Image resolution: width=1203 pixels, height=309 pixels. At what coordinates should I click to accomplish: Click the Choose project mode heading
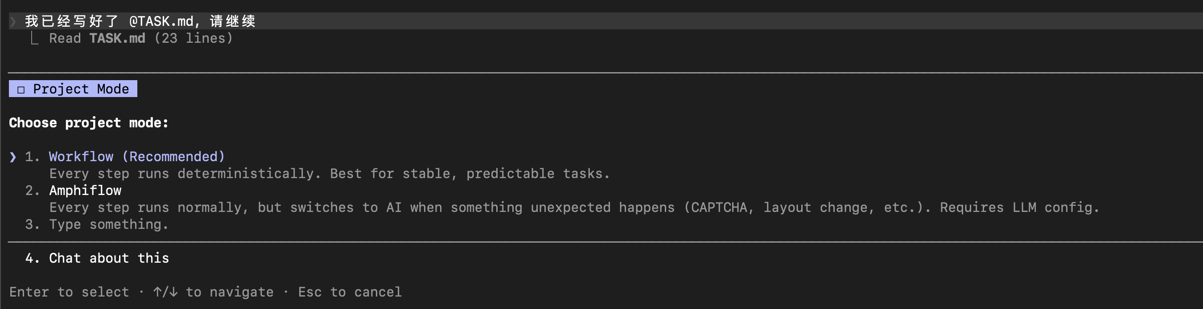pos(89,123)
